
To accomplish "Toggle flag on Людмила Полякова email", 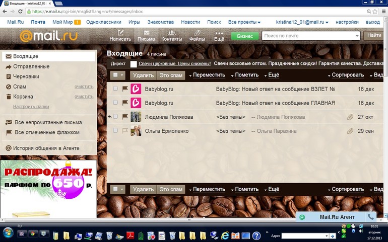I will (125, 116).
